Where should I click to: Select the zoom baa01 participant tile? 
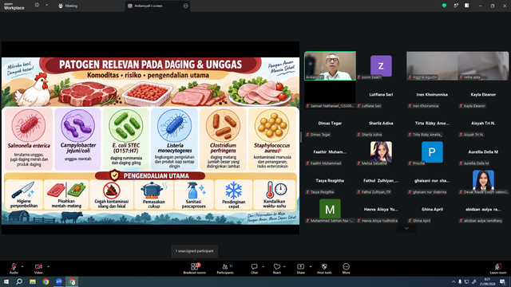381,65
